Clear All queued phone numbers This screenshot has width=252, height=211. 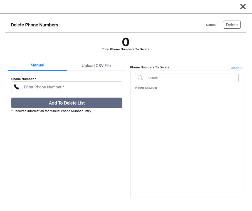tap(237, 68)
